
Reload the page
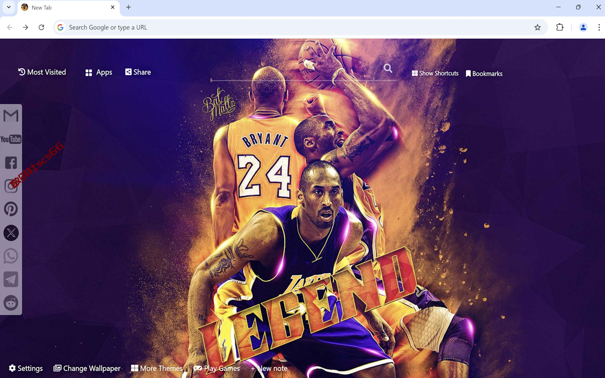41,27
